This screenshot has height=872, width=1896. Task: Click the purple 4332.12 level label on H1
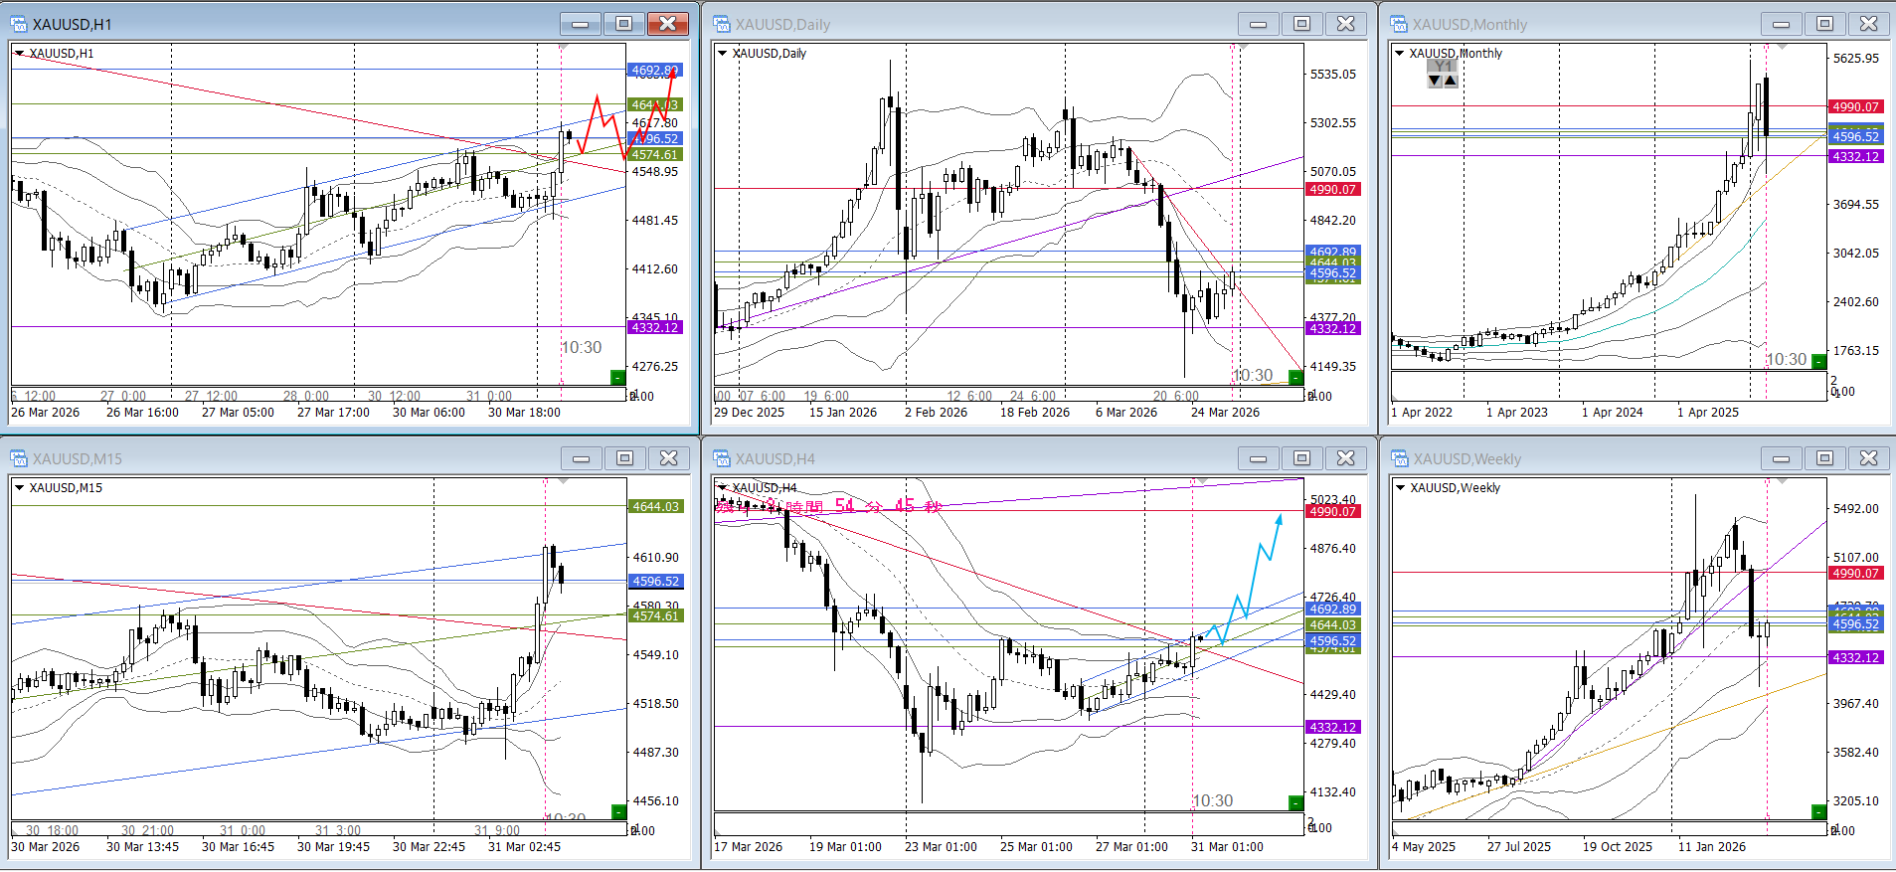point(654,327)
